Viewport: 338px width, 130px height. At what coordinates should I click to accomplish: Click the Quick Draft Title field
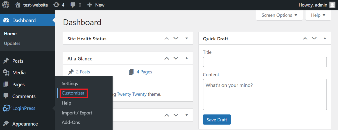[x=265, y=62]
